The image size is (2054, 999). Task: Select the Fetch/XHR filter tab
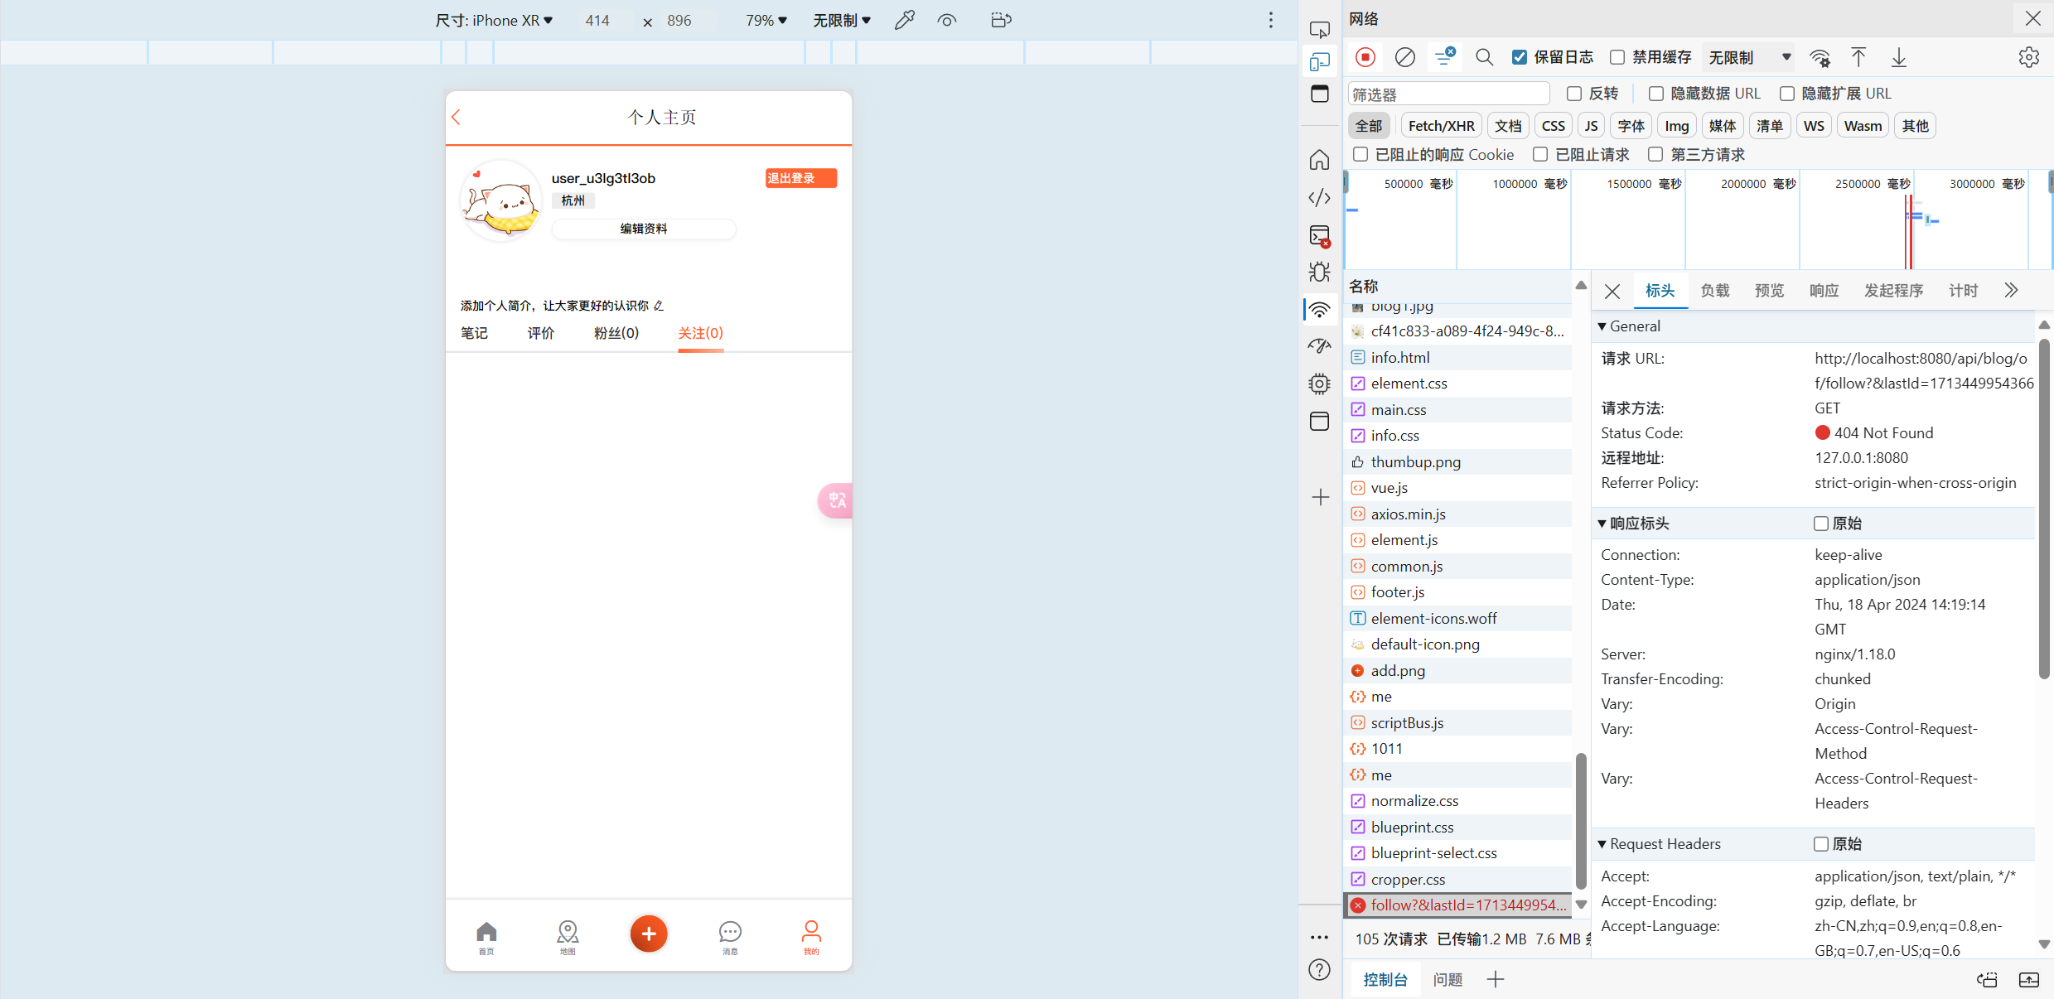[x=1441, y=126]
